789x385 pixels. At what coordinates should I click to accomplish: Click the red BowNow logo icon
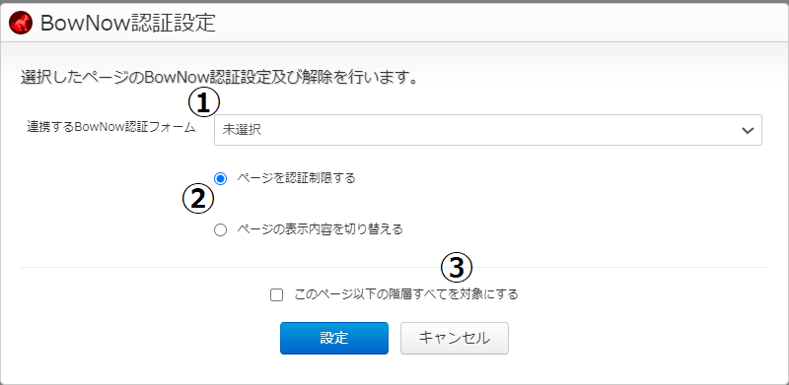(x=21, y=23)
